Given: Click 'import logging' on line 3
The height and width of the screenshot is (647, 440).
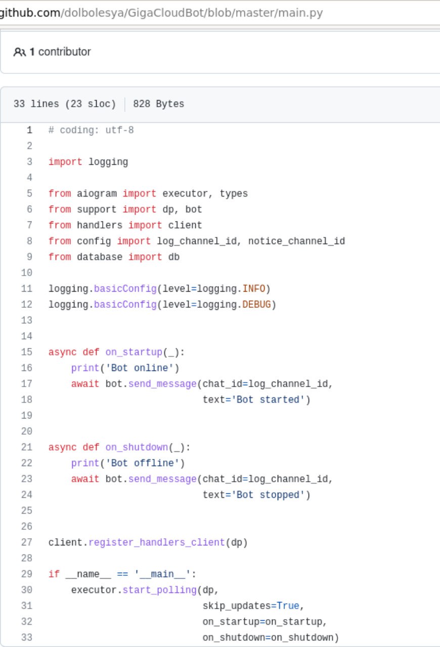Looking at the screenshot, I should 88,162.
